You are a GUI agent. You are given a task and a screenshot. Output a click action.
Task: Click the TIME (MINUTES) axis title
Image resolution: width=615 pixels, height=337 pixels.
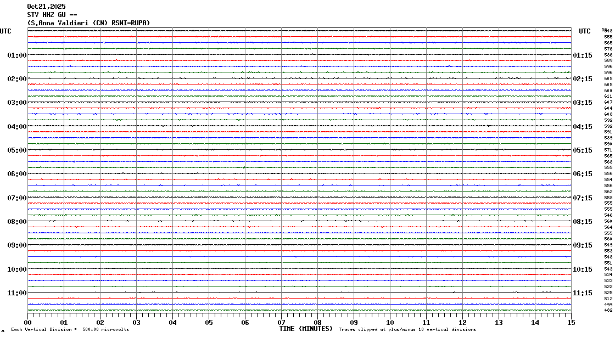coord(306,329)
